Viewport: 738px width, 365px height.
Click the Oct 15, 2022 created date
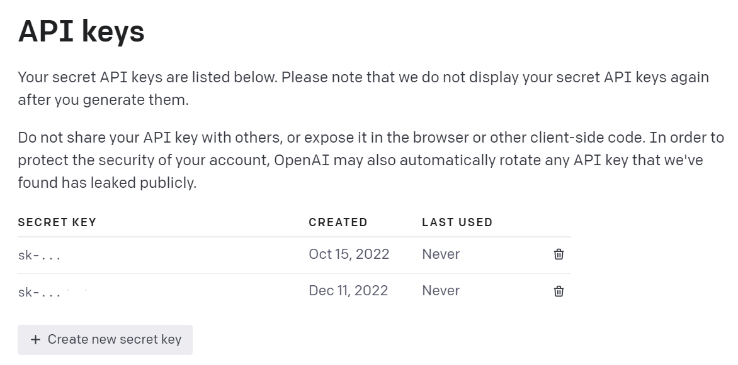coord(349,254)
